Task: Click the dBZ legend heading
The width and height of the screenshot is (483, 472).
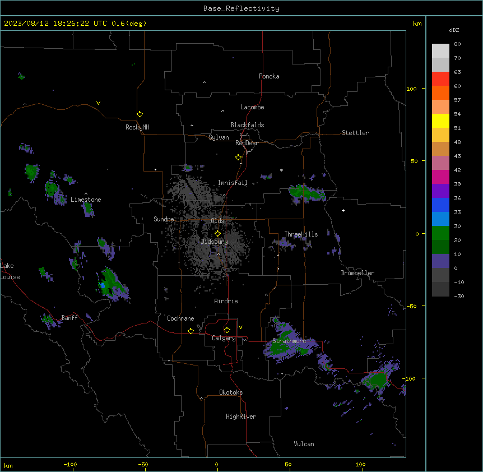Action: (x=454, y=30)
